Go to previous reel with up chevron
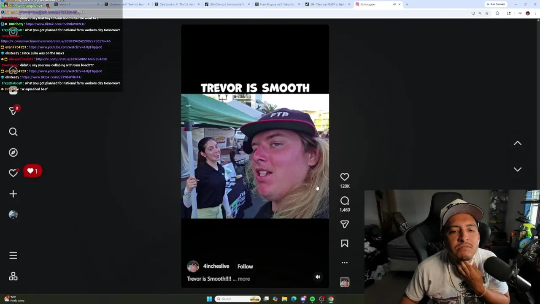The width and height of the screenshot is (540, 304). pos(518,144)
